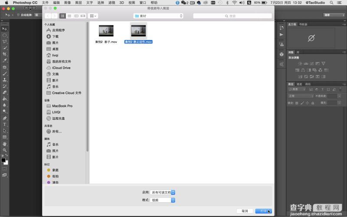Open the 窗口 menu
The height and width of the screenshot is (217, 347).
pos(143,3)
